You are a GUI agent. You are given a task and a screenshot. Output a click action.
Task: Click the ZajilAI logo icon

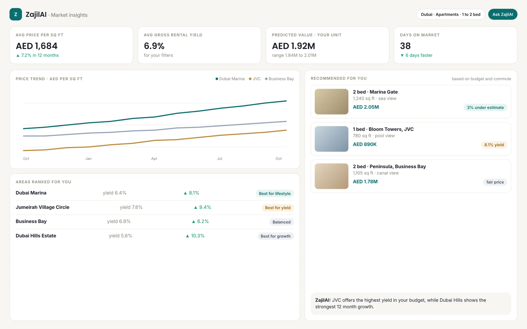tap(16, 14)
